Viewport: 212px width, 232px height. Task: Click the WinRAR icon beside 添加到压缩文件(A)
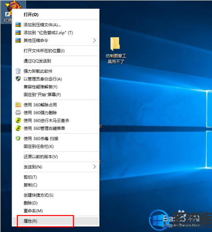coord(18,25)
